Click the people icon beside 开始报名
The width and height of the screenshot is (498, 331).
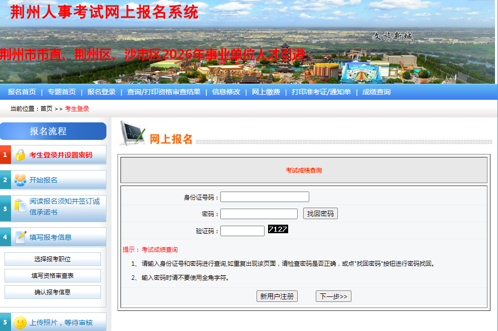[x=20, y=180]
